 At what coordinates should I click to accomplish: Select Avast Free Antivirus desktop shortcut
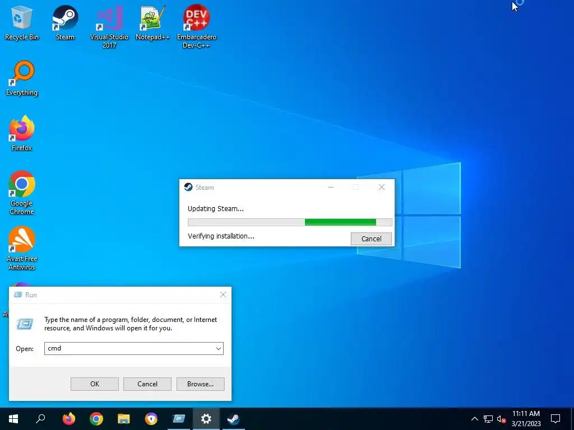pos(22,249)
